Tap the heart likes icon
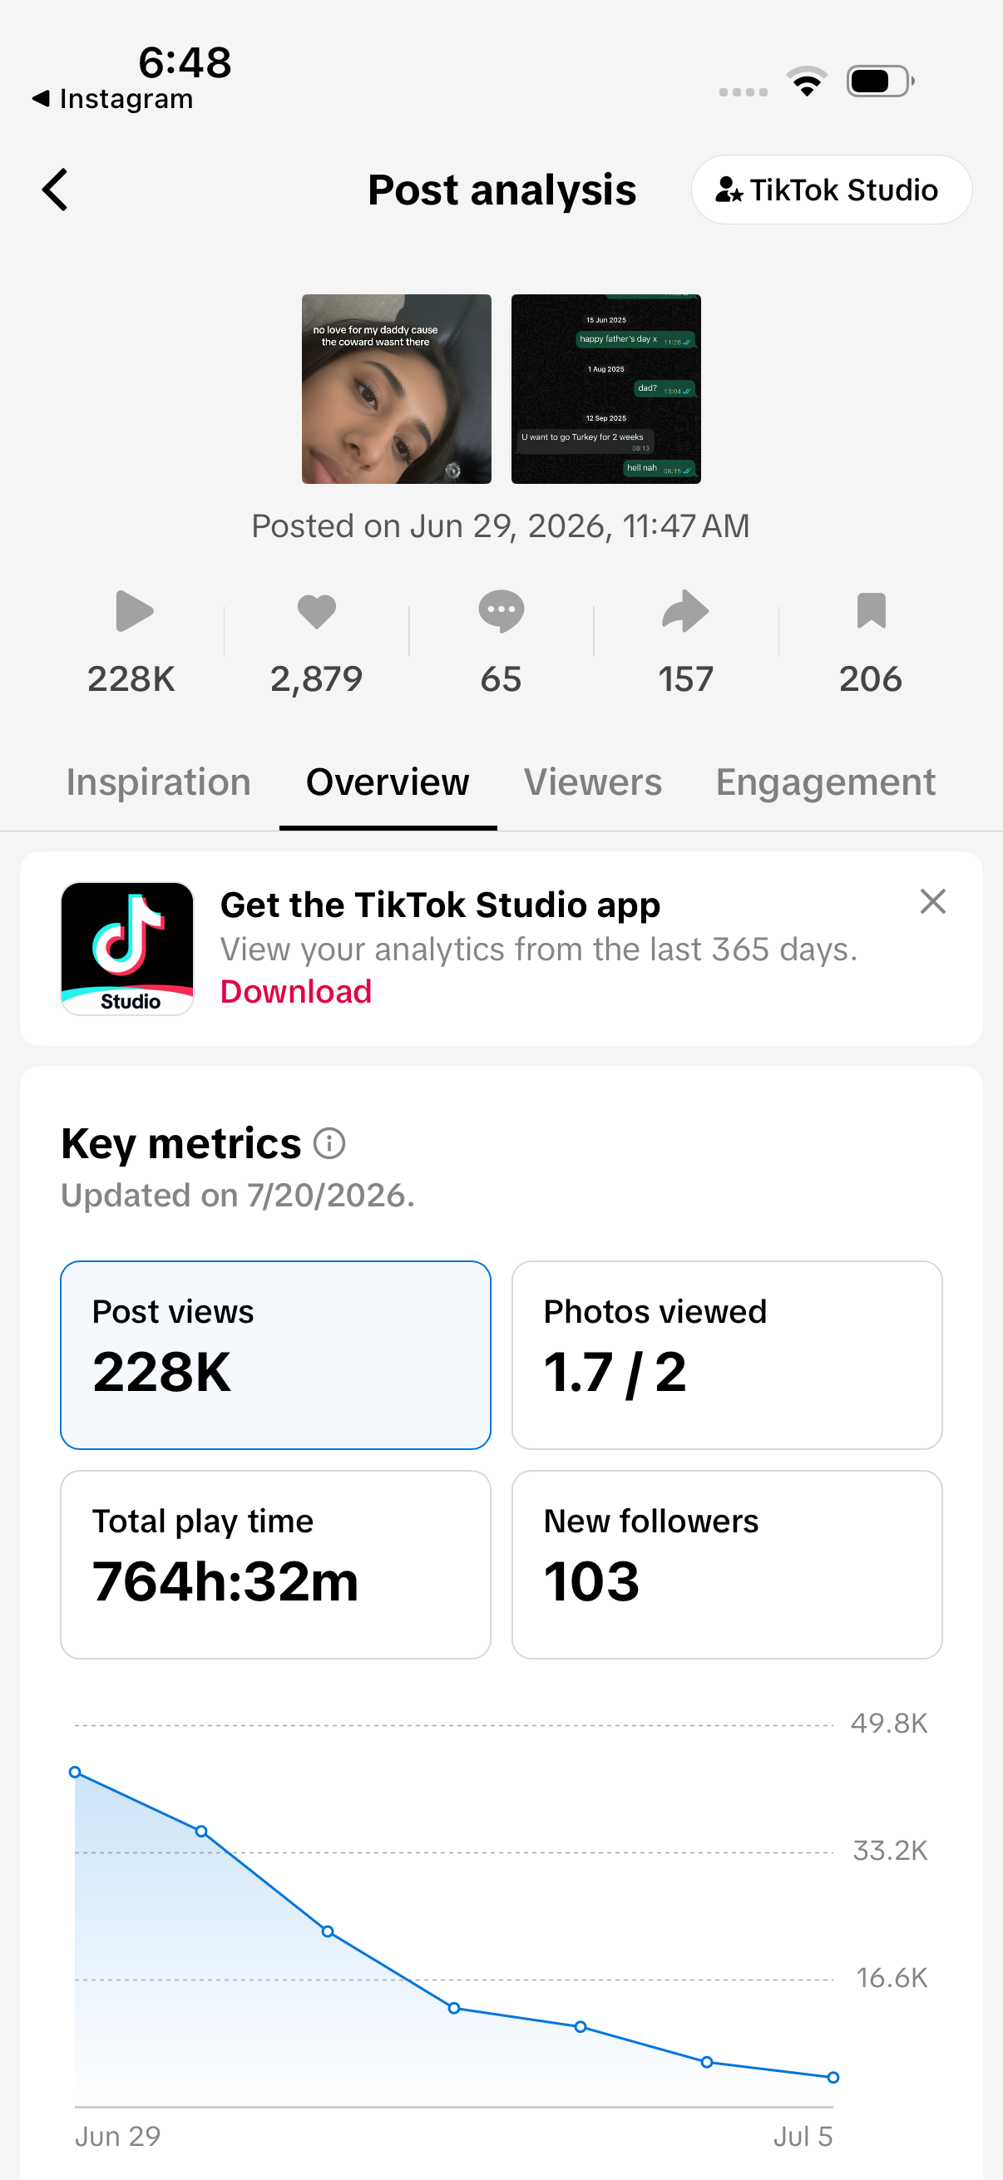Image resolution: width=1003 pixels, height=2180 pixels. pos(317,611)
